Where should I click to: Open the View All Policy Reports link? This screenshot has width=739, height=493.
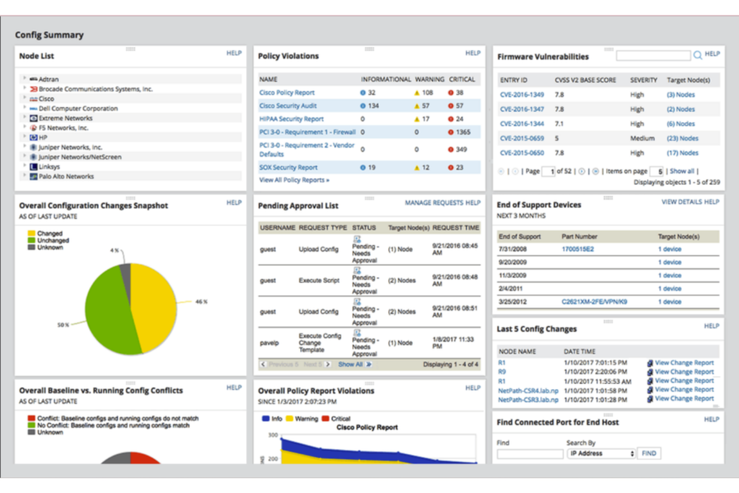click(x=294, y=180)
